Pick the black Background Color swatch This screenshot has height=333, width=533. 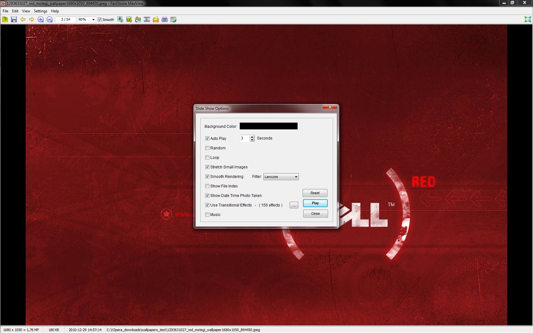point(268,126)
